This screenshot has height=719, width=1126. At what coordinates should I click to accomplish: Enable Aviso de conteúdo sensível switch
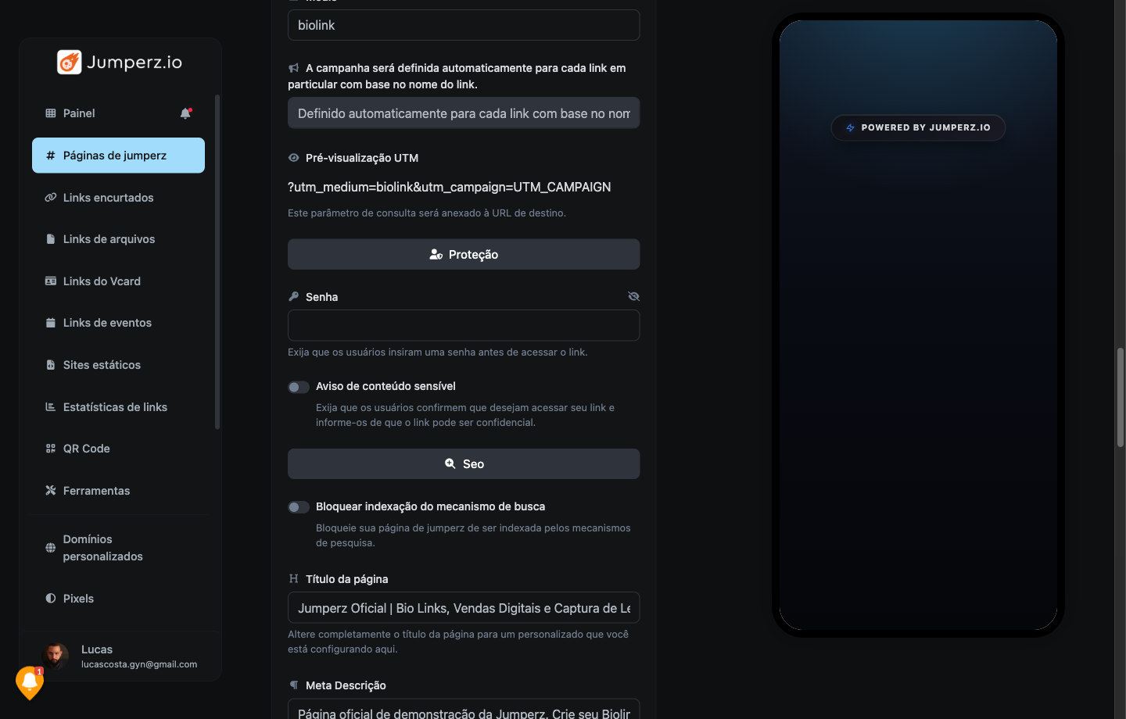299,387
